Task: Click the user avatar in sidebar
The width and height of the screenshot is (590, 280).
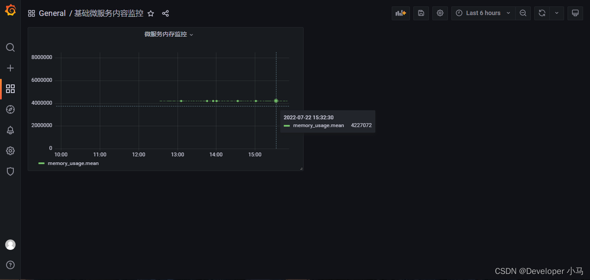Action: (10, 245)
